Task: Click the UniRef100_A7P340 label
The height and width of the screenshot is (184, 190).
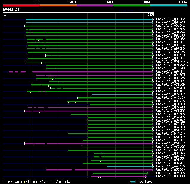Action: tap(170, 68)
